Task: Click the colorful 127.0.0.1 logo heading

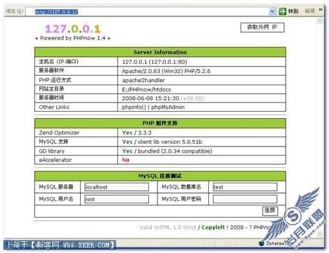Action: pos(73,29)
